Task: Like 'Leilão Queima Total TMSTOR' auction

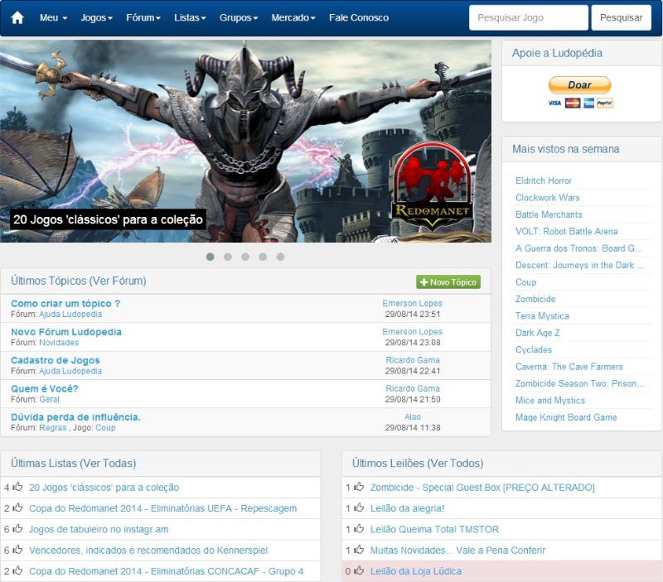Action: click(359, 529)
